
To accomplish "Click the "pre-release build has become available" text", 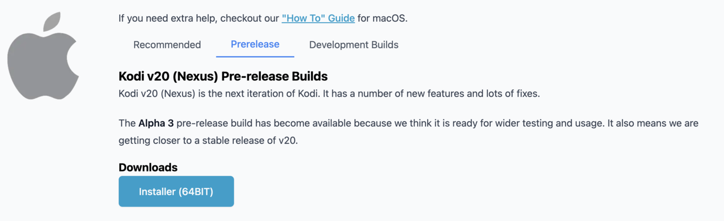I will 264,123.
